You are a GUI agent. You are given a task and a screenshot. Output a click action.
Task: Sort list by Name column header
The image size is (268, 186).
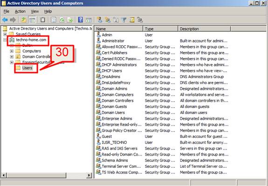click(119, 29)
